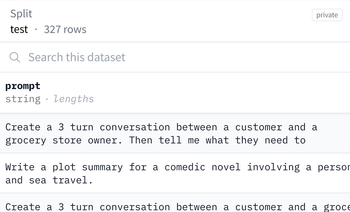
Task: Select the lengths statistics label
Action: point(73,99)
